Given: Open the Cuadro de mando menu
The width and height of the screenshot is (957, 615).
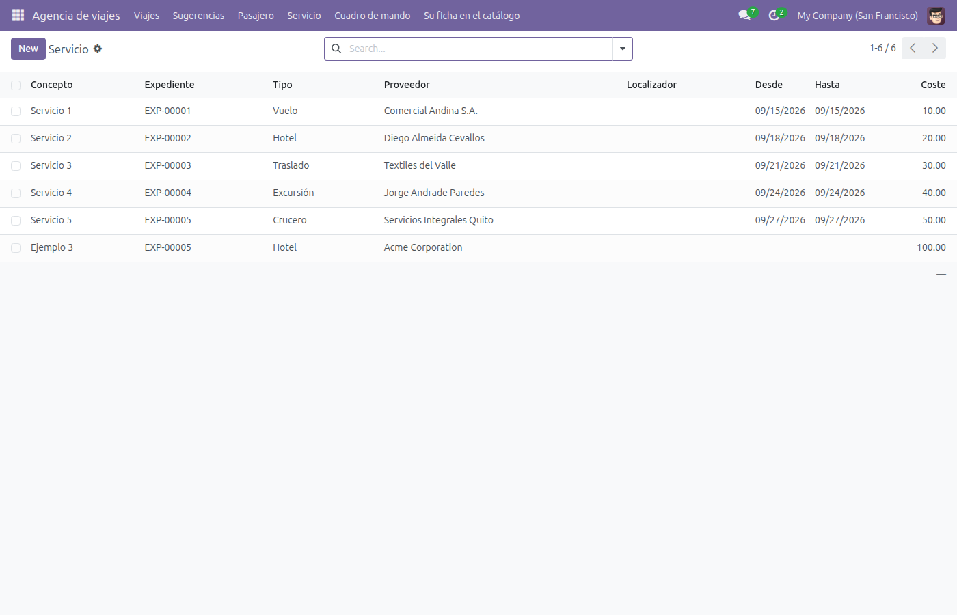Looking at the screenshot, I should point(373,15).
